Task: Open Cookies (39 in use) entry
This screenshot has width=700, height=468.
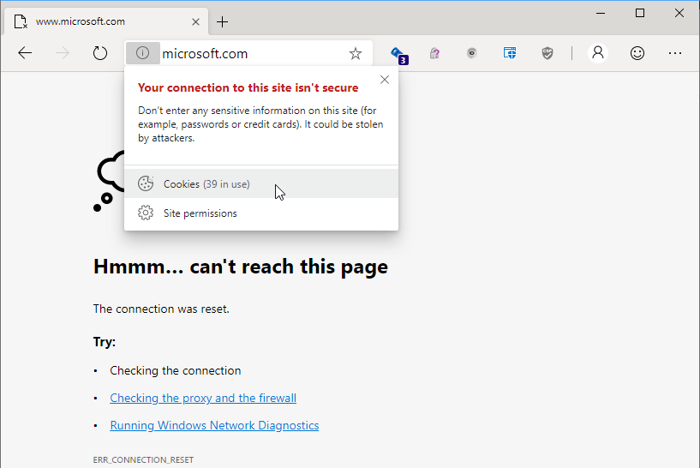Action: (x=206, y=184)
